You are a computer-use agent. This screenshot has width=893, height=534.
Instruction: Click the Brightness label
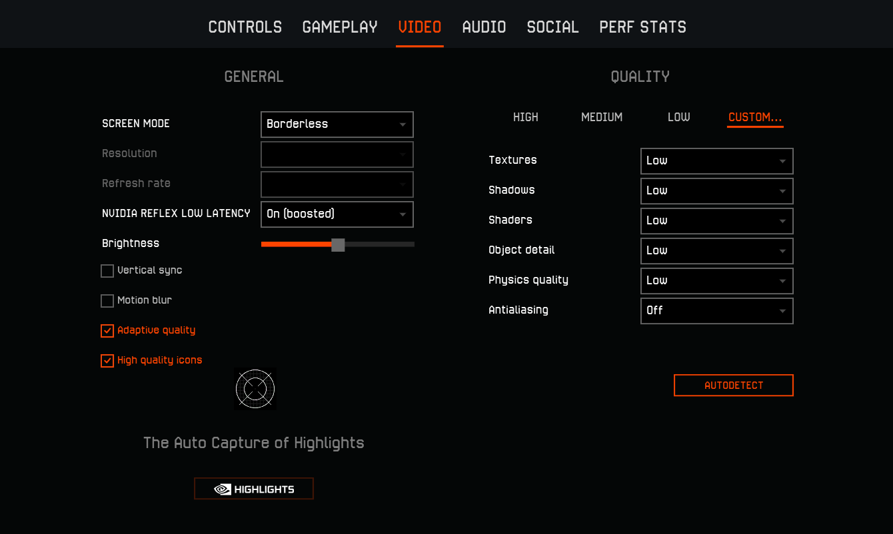click(x=131, y=244)
